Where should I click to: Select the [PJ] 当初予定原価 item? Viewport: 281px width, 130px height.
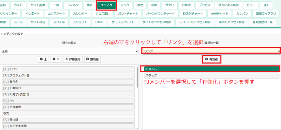(68, 126)
